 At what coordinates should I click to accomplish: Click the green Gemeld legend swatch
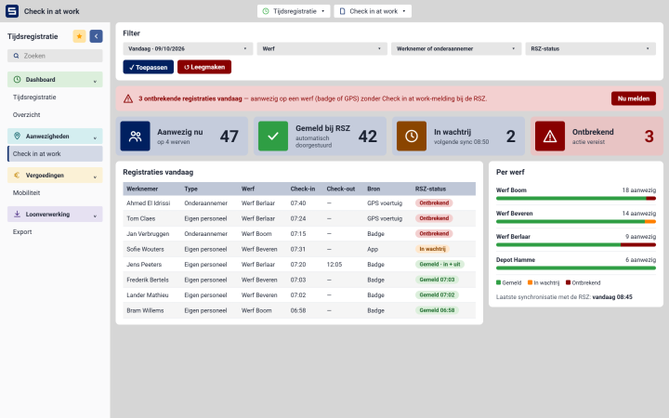[x=498, y=282]
